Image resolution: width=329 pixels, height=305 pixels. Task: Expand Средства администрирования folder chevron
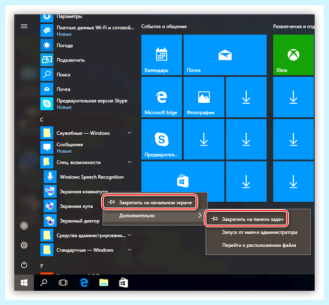pyautogui.click(x=129, y=235)
